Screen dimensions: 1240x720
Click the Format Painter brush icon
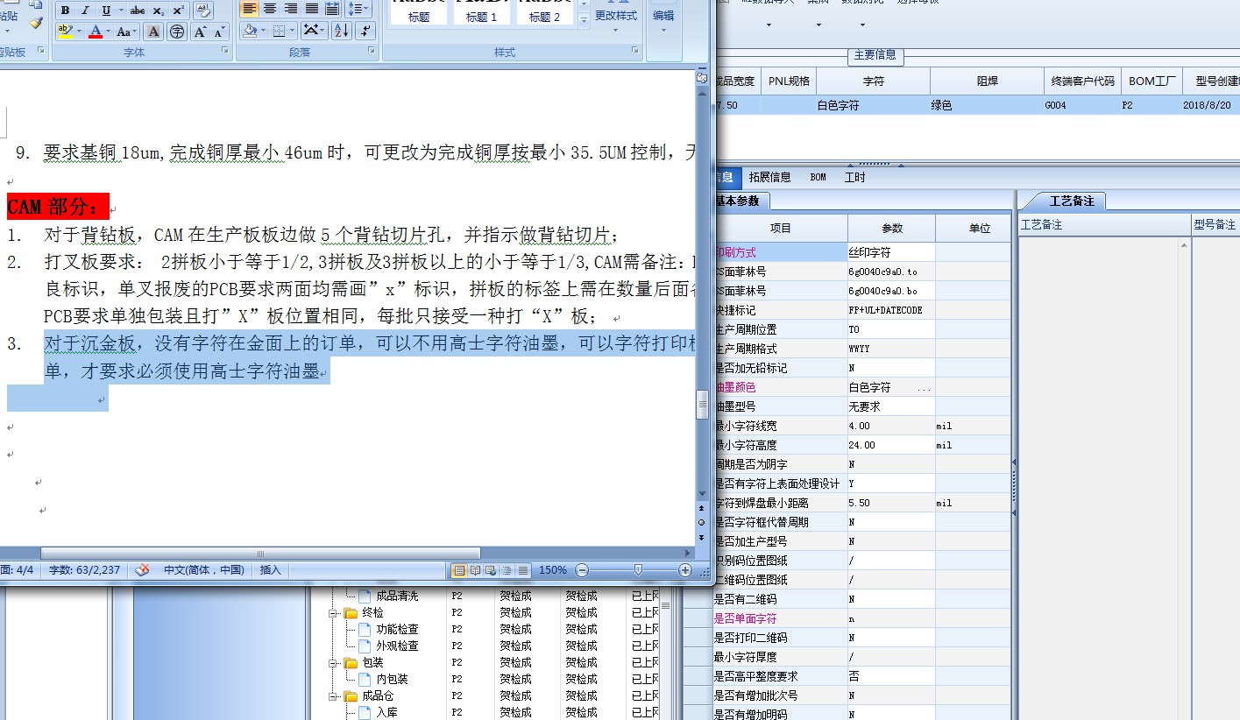tap(35, 23)
